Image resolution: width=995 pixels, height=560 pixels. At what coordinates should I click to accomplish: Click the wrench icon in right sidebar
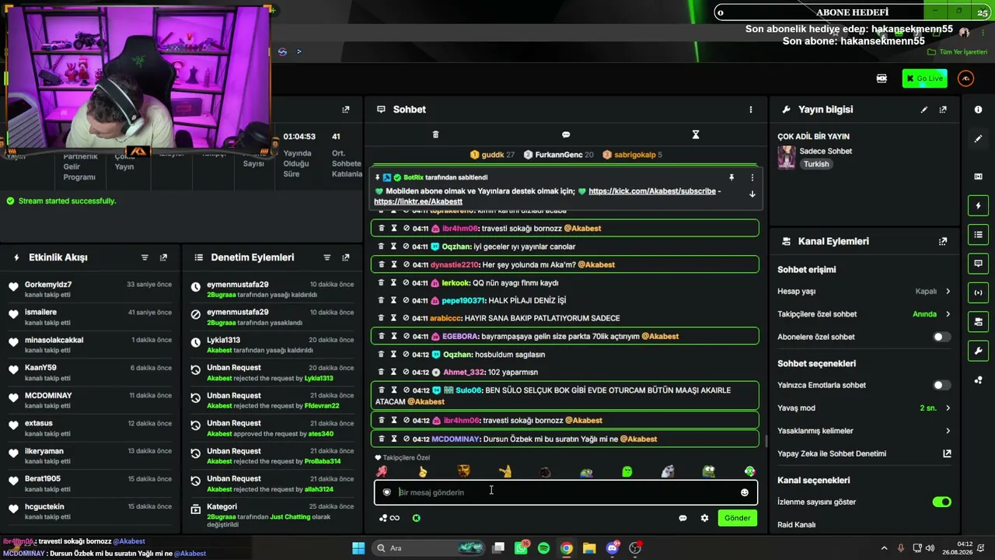978,351
